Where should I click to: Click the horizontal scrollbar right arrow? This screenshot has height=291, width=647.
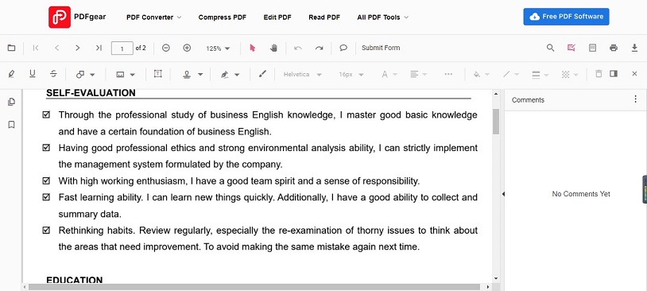click(488, 287)
